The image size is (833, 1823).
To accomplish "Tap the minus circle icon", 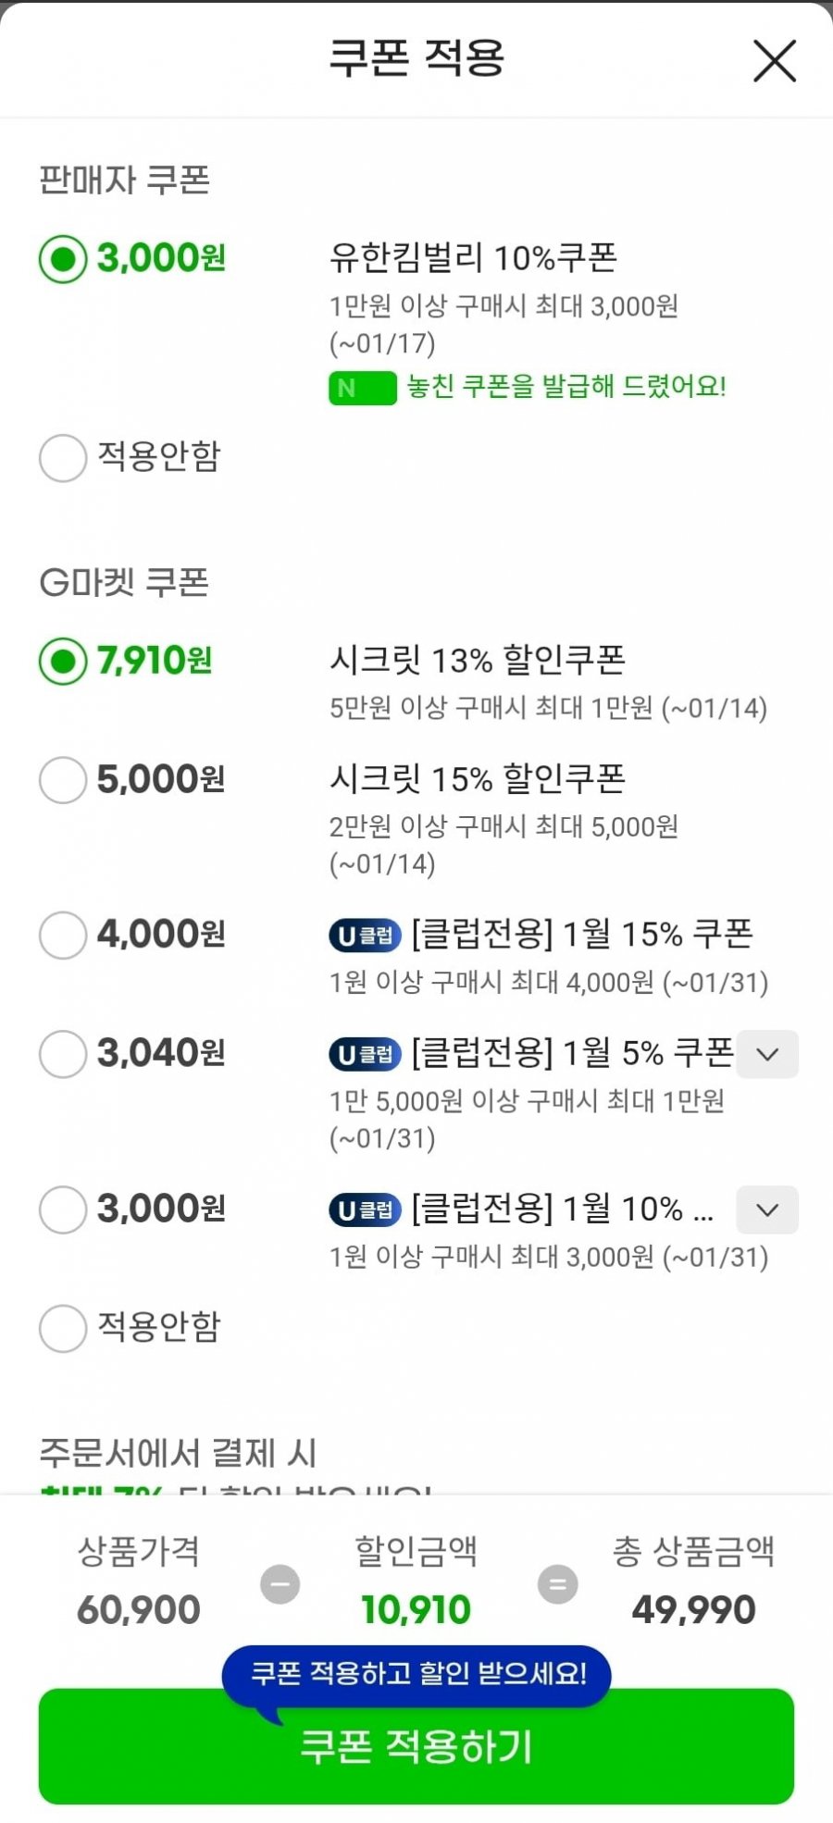I will click(280, 1583).
